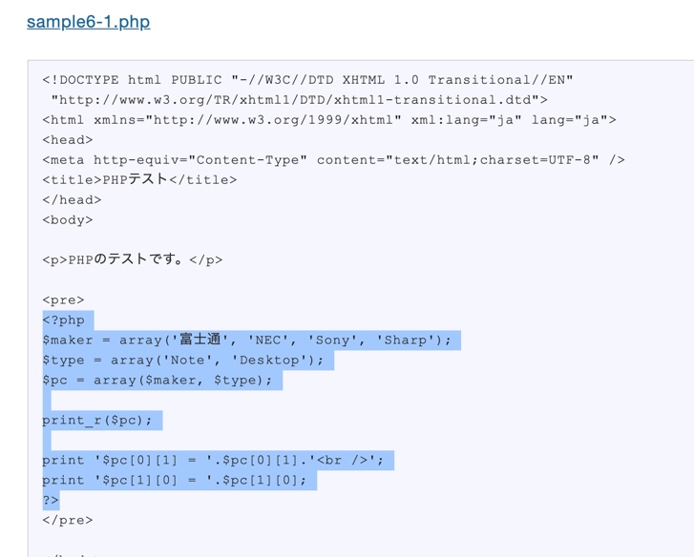Click the closing head tag
694x557 pixels.
pos(72,199)
